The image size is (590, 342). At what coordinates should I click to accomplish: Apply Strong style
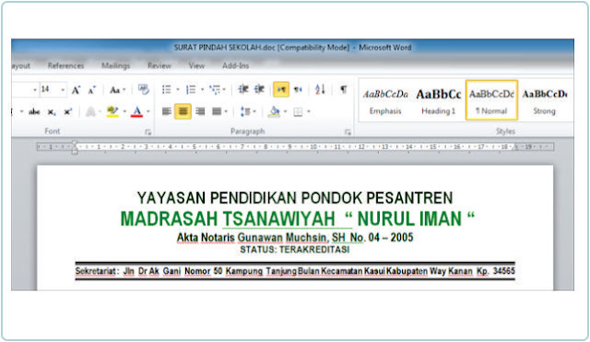coord(545,100)
